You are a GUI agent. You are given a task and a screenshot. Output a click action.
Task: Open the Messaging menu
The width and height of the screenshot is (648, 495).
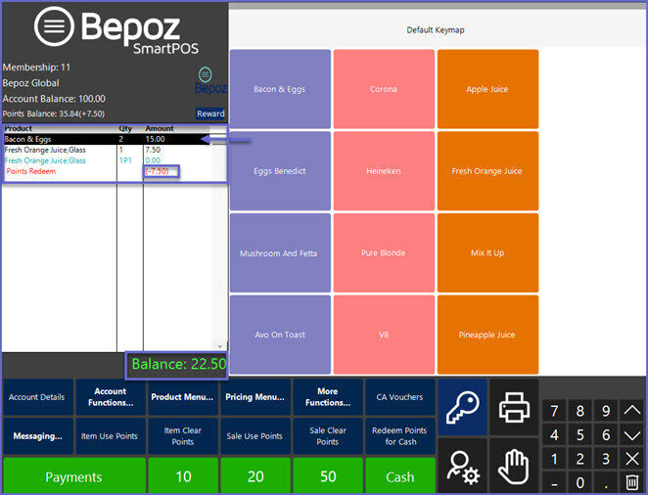[37, 436]
